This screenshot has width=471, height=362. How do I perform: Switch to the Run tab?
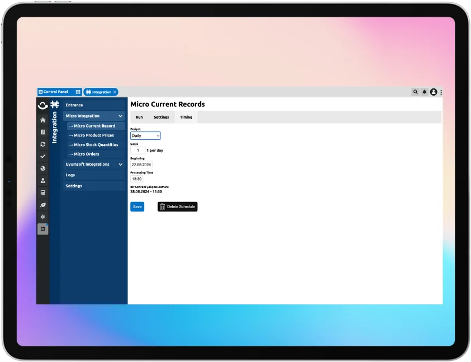(139, 117)
